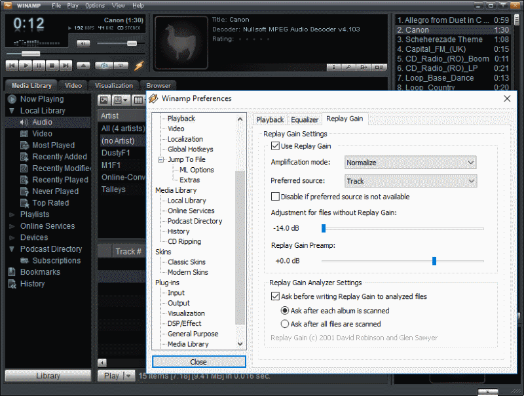Click the Library button at bottom left
The image size is (524, 396).
(x=48, y=376)
